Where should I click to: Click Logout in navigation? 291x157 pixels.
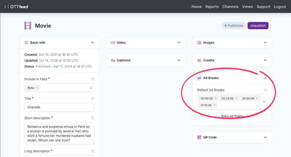pos(280,7)
